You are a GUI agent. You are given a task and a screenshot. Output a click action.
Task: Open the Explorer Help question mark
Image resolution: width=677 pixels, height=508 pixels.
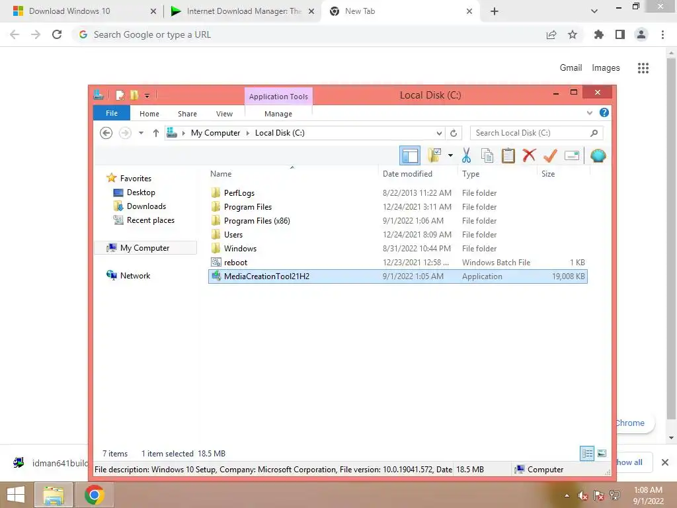point(604,112)
